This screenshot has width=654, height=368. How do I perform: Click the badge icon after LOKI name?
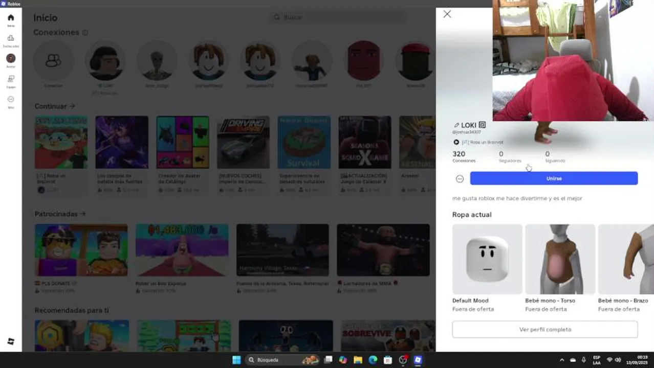pyautogui.click(x=482, y=125)
